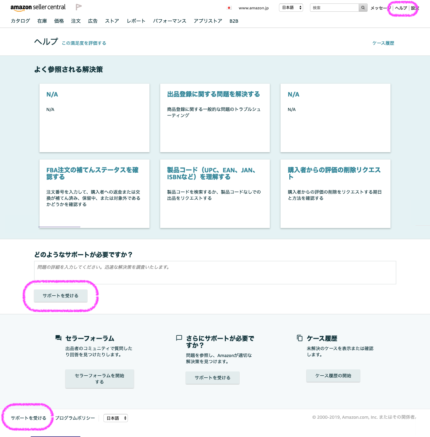Screen dimensions: 430x437
Task: Click the ケース履歴 documents icon
Action: coord(300,338)
